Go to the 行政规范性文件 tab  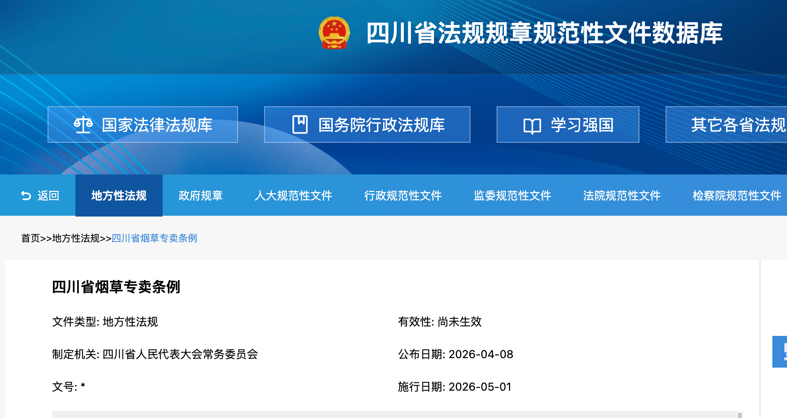click(403, 196)
